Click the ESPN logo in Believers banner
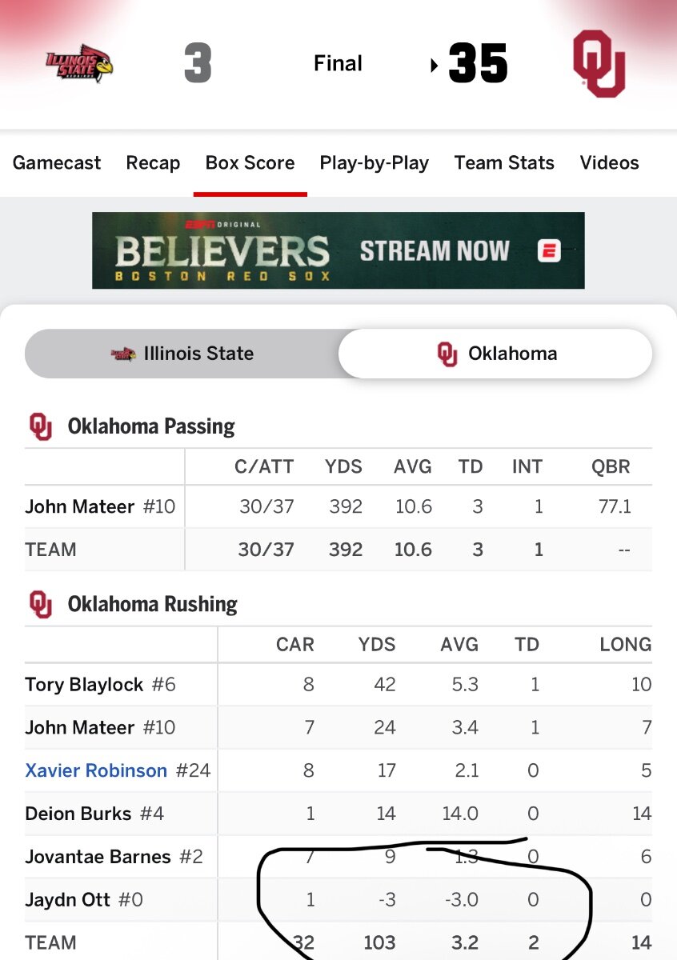Viewport: 677px width, 960px height. [549, 250]
